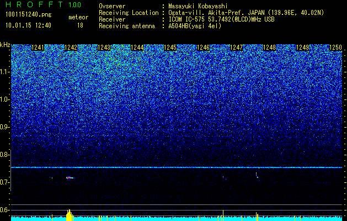347x221 pixels.
Task: Click the 1244 time marker
Action: click(137, 48)
